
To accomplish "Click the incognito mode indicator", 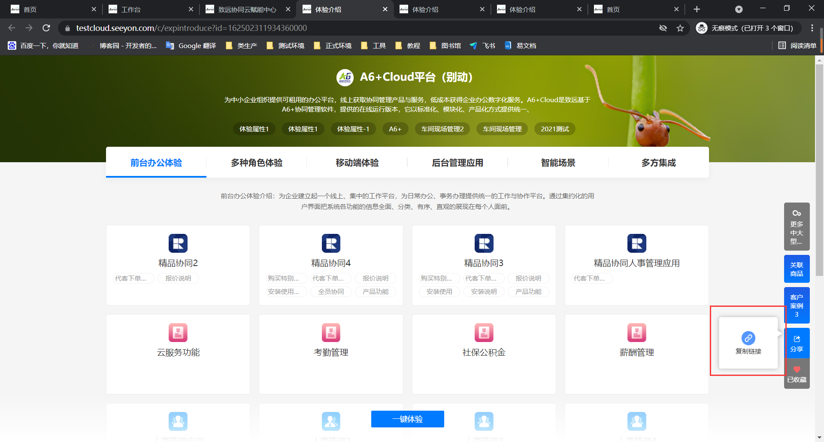I will 748,28.
